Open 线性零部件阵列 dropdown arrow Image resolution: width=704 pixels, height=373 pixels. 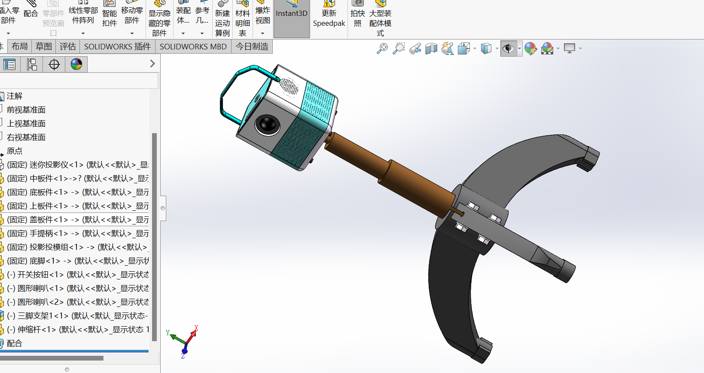pos(83,33)
